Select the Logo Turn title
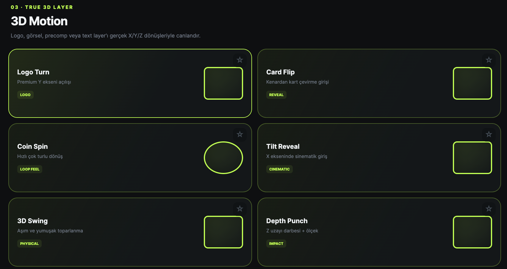Image resolution: width=507 pixels, height=269 pixels. tap(33, 72)
